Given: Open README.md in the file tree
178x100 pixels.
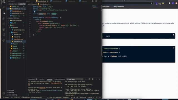Looking at the screenshot, I should click(16, 58).
